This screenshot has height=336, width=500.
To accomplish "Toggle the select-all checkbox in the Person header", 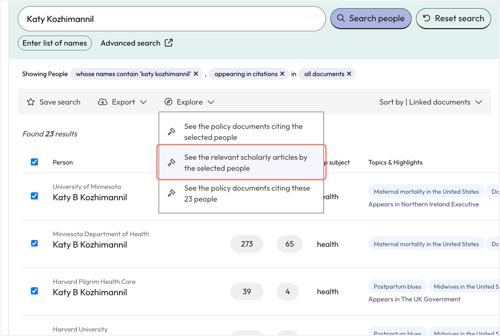I will [35, 162].
